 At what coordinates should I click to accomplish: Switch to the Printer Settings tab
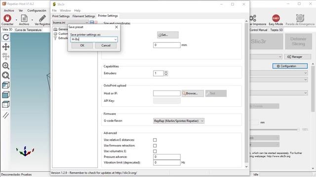pyautogui.click(x=108, y=16)
